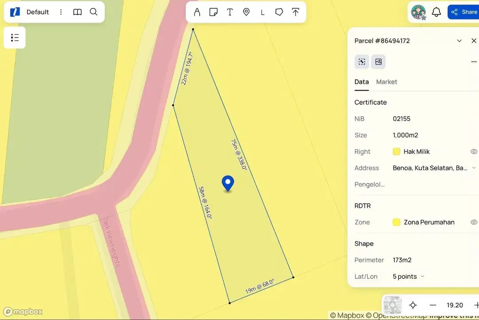Open the Default map options menu
The height and width of the screenshot is (320, 479).
pyautogui.click(x=61, y=12)
